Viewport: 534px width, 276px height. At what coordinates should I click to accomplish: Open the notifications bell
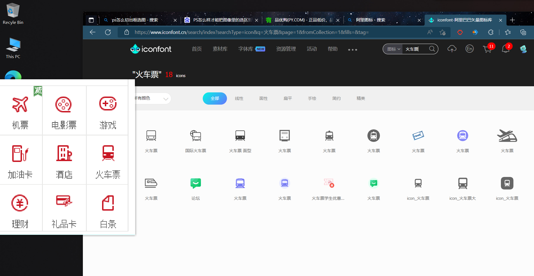[x=505, y=49]
